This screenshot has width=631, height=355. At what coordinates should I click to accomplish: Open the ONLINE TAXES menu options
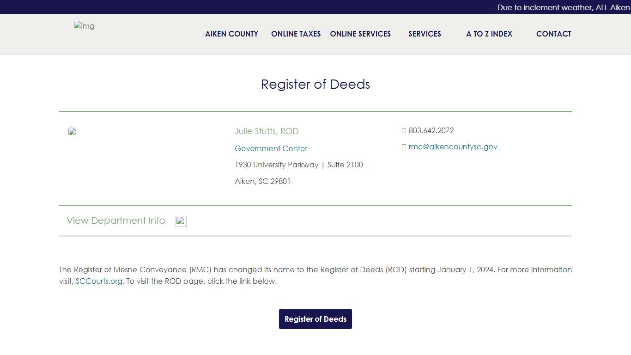(x=296, y=34)
